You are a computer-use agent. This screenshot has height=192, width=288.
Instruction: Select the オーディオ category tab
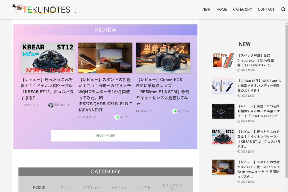point(119,188)
